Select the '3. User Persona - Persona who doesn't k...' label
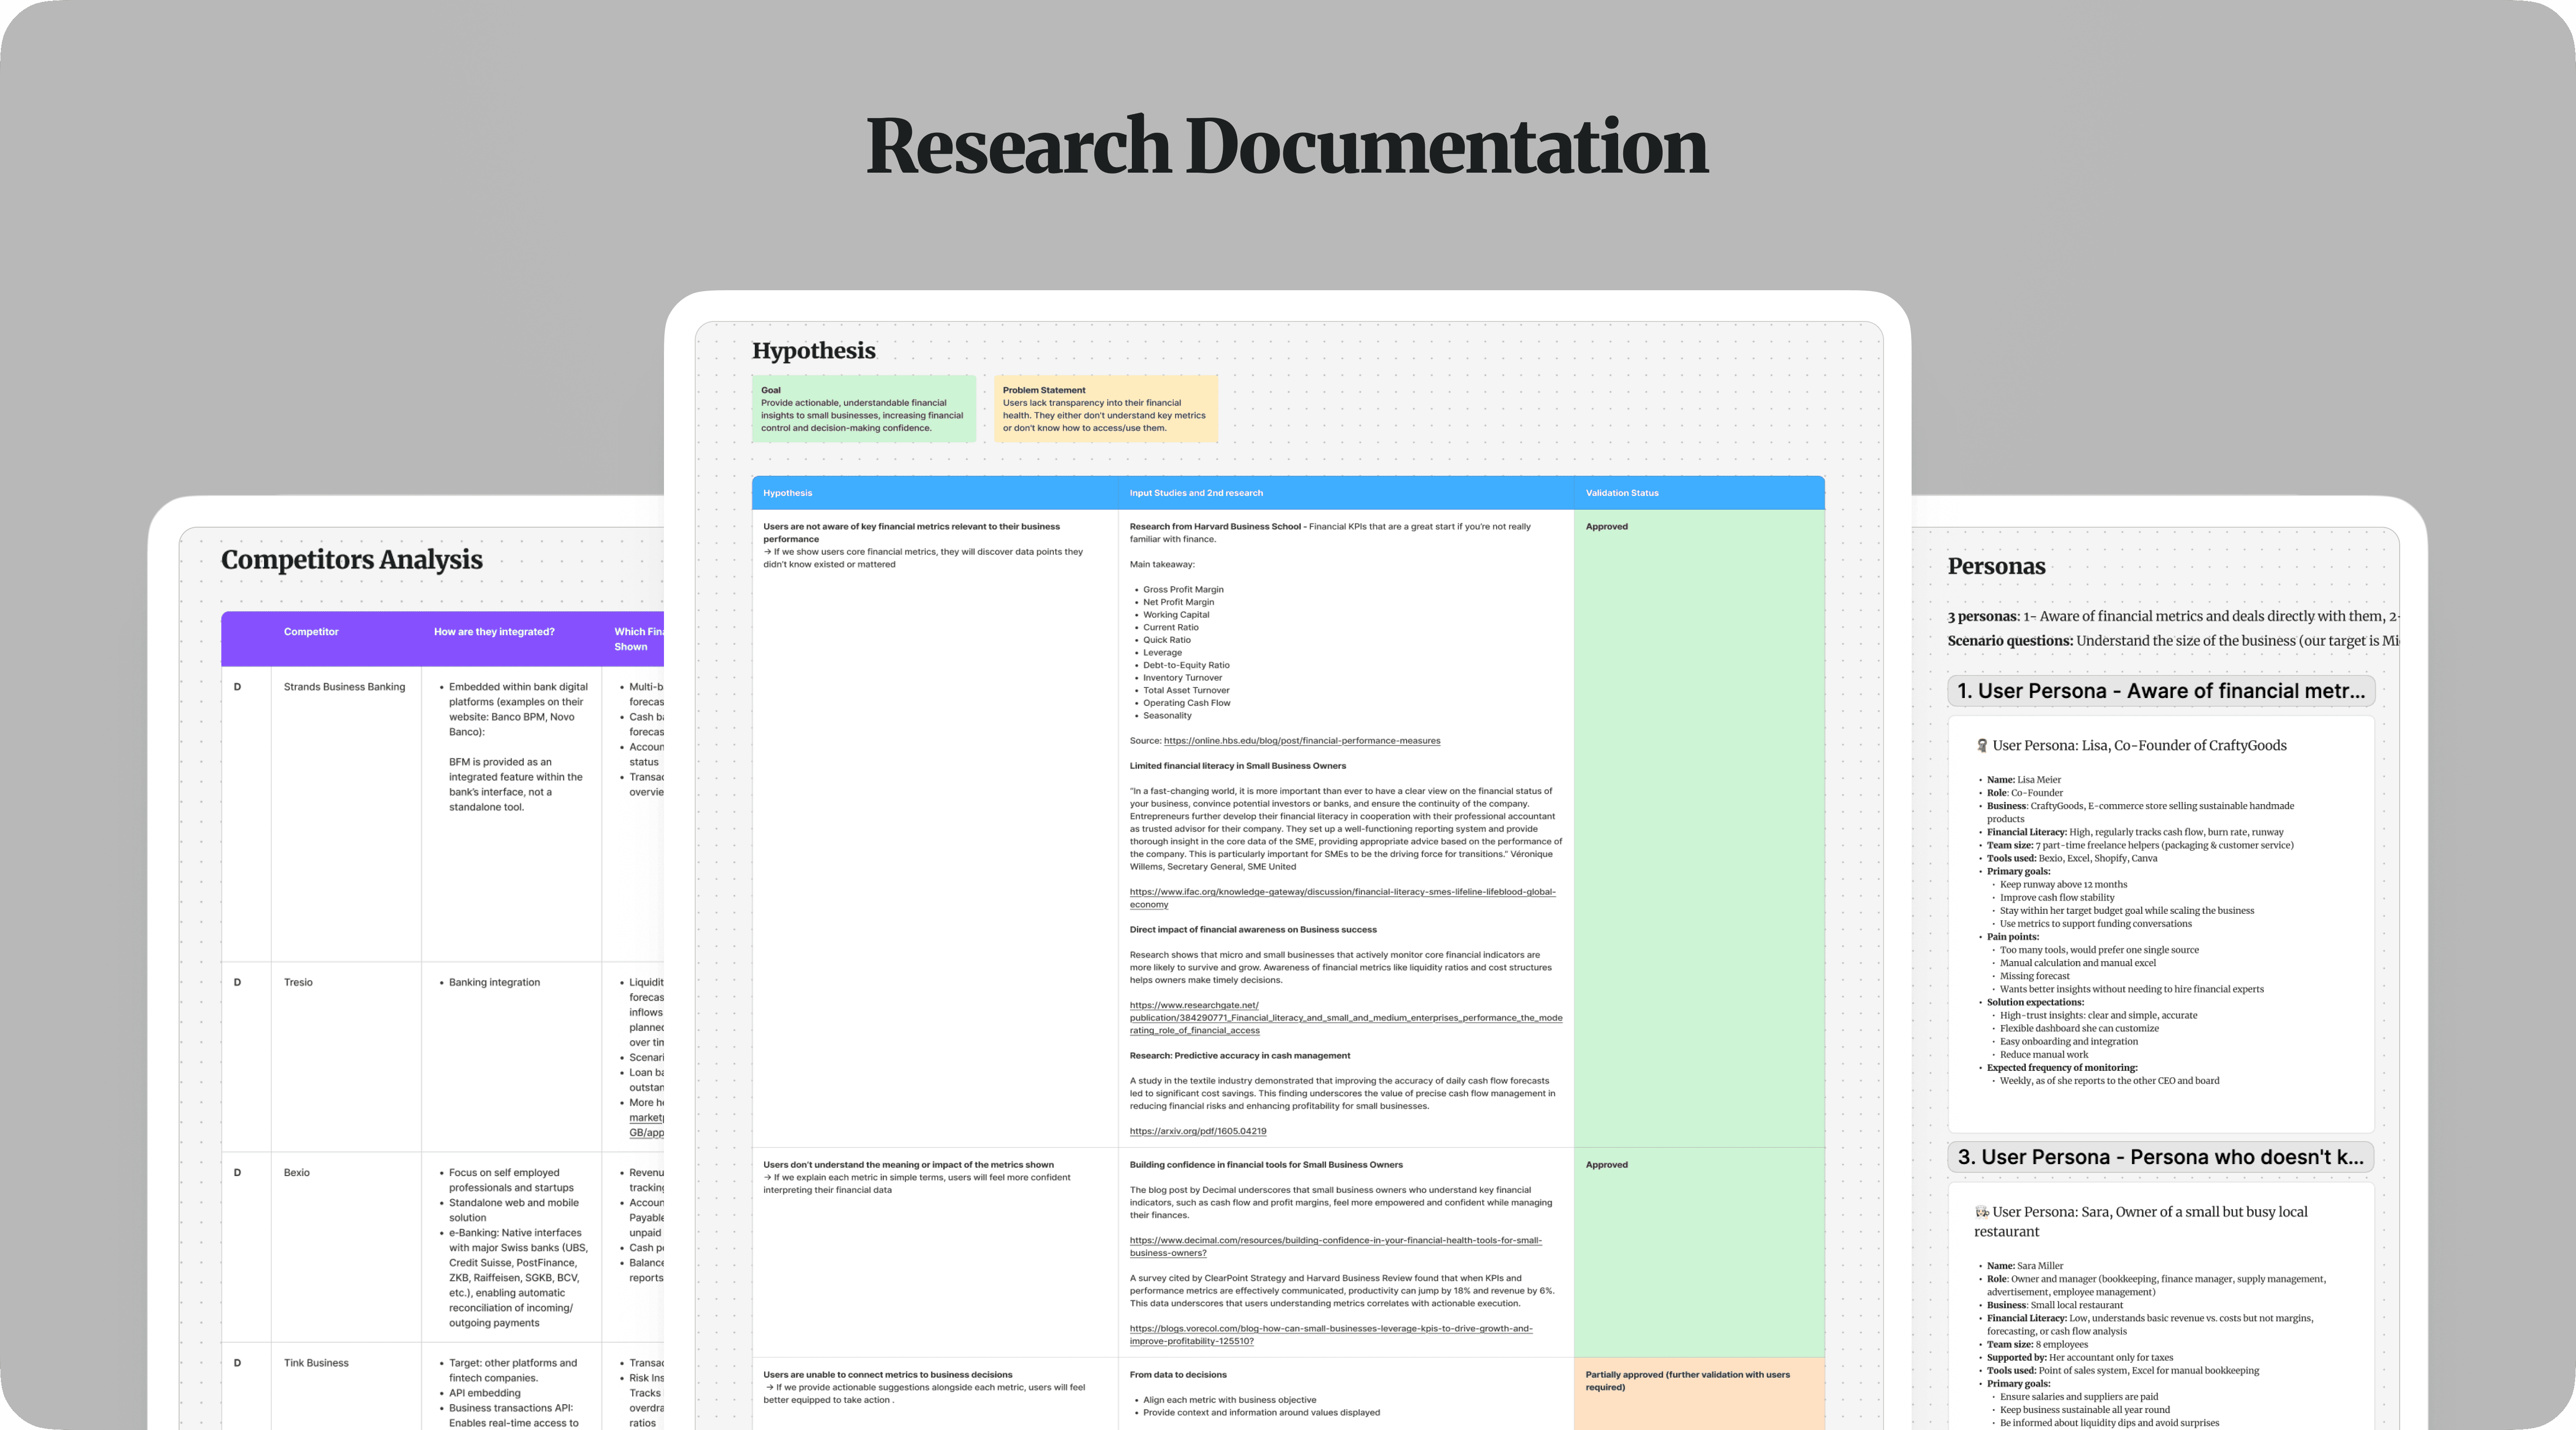 pos(2161,1157)
